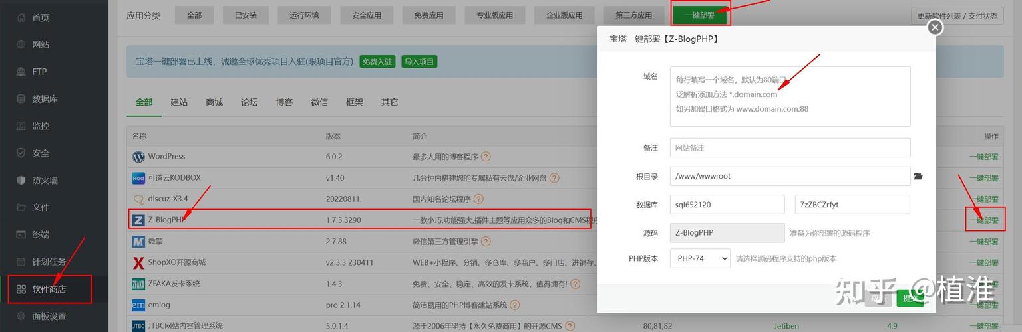The height and width of the screenshot is (332, 1022).
Task: Click the green 免费入驻 button
Action: pyautogui.click(x=377, y=62)
